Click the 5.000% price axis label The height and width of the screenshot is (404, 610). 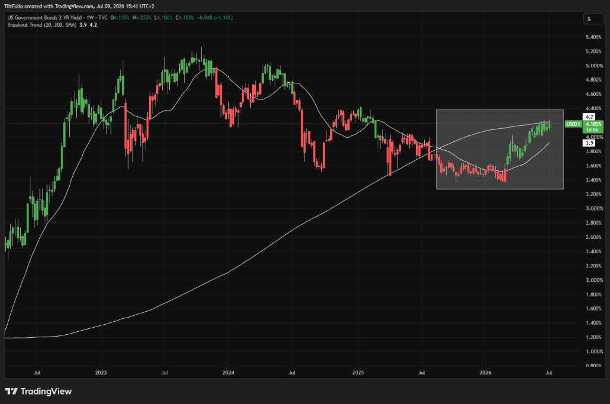(x=594, y=66)
